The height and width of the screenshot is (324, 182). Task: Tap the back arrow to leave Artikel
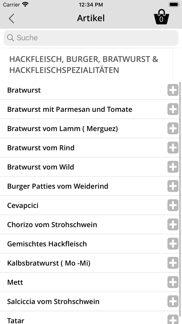coord(11,18)
